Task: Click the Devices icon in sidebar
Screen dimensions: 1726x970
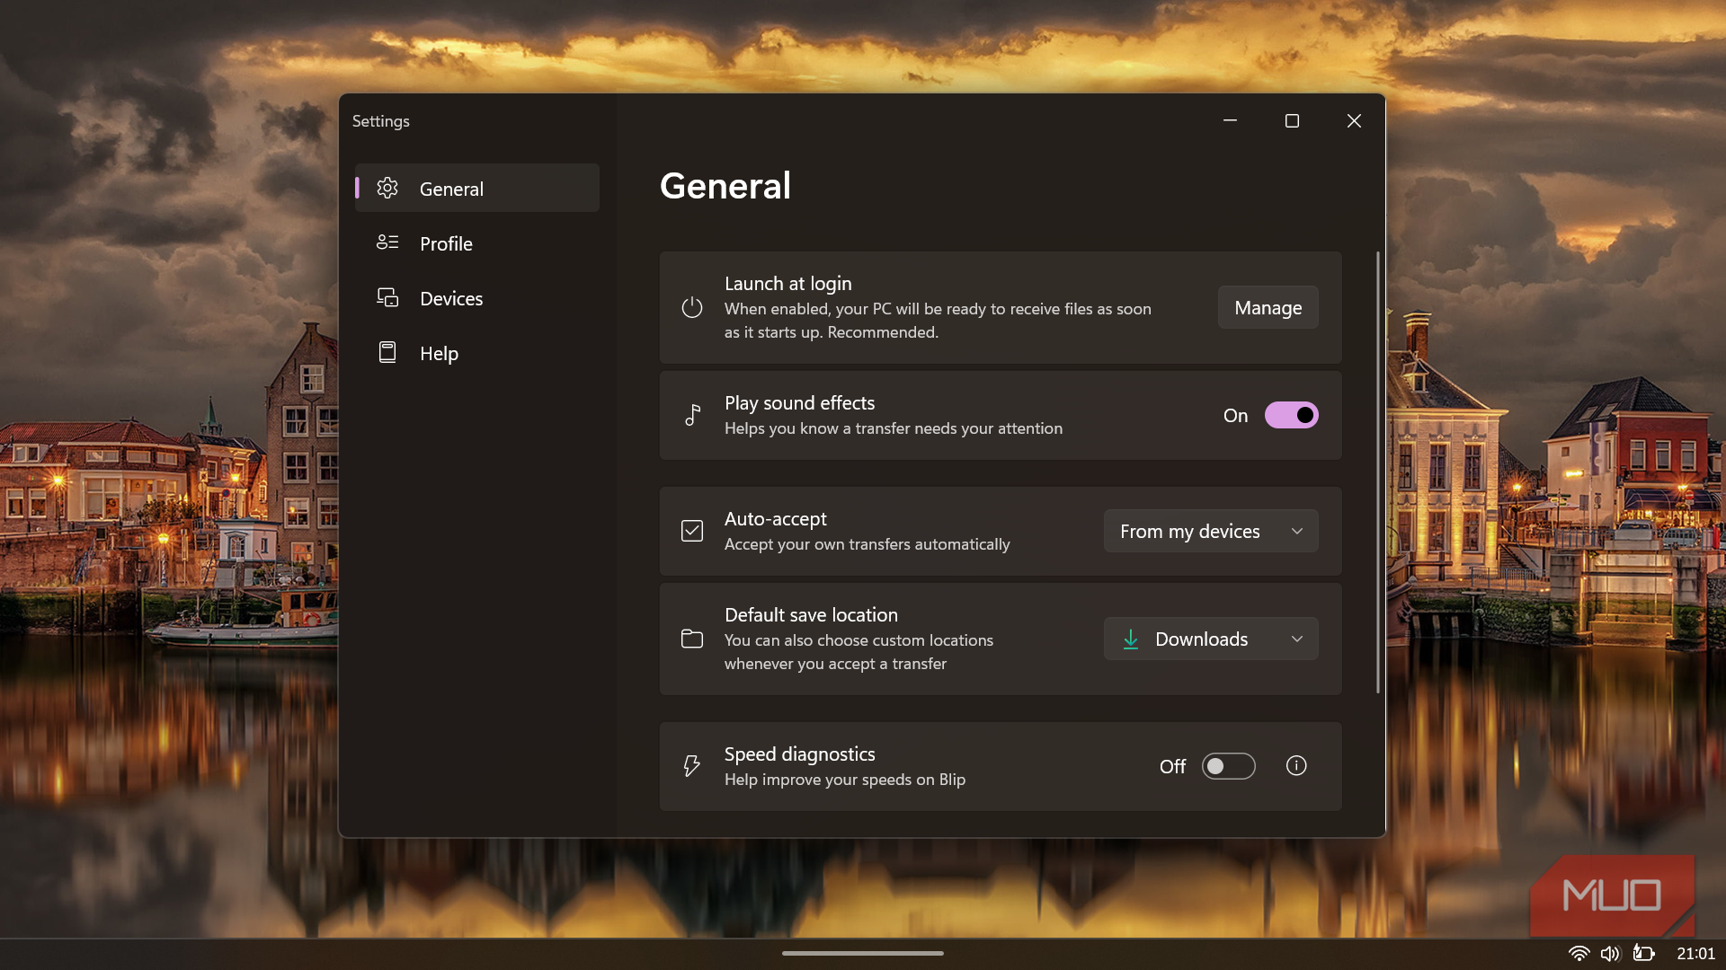Action: coord(387,297)
